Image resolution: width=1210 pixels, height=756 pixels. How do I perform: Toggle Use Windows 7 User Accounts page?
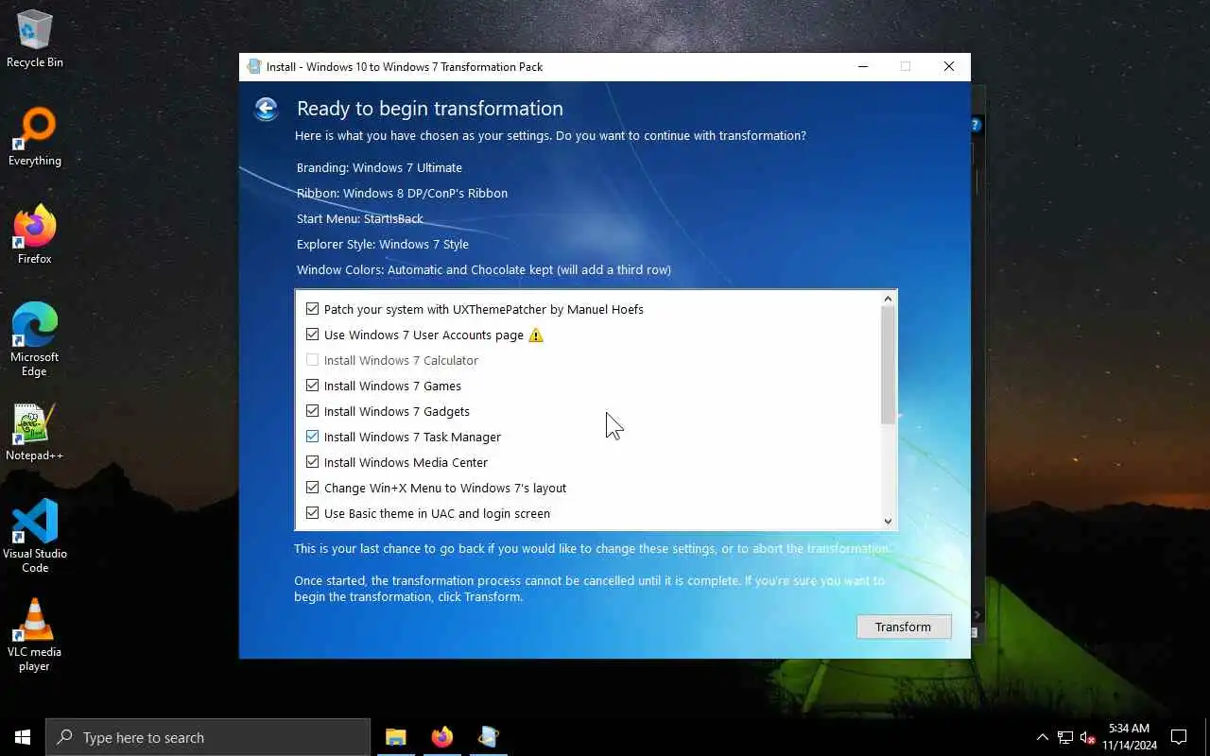(313, 335)
